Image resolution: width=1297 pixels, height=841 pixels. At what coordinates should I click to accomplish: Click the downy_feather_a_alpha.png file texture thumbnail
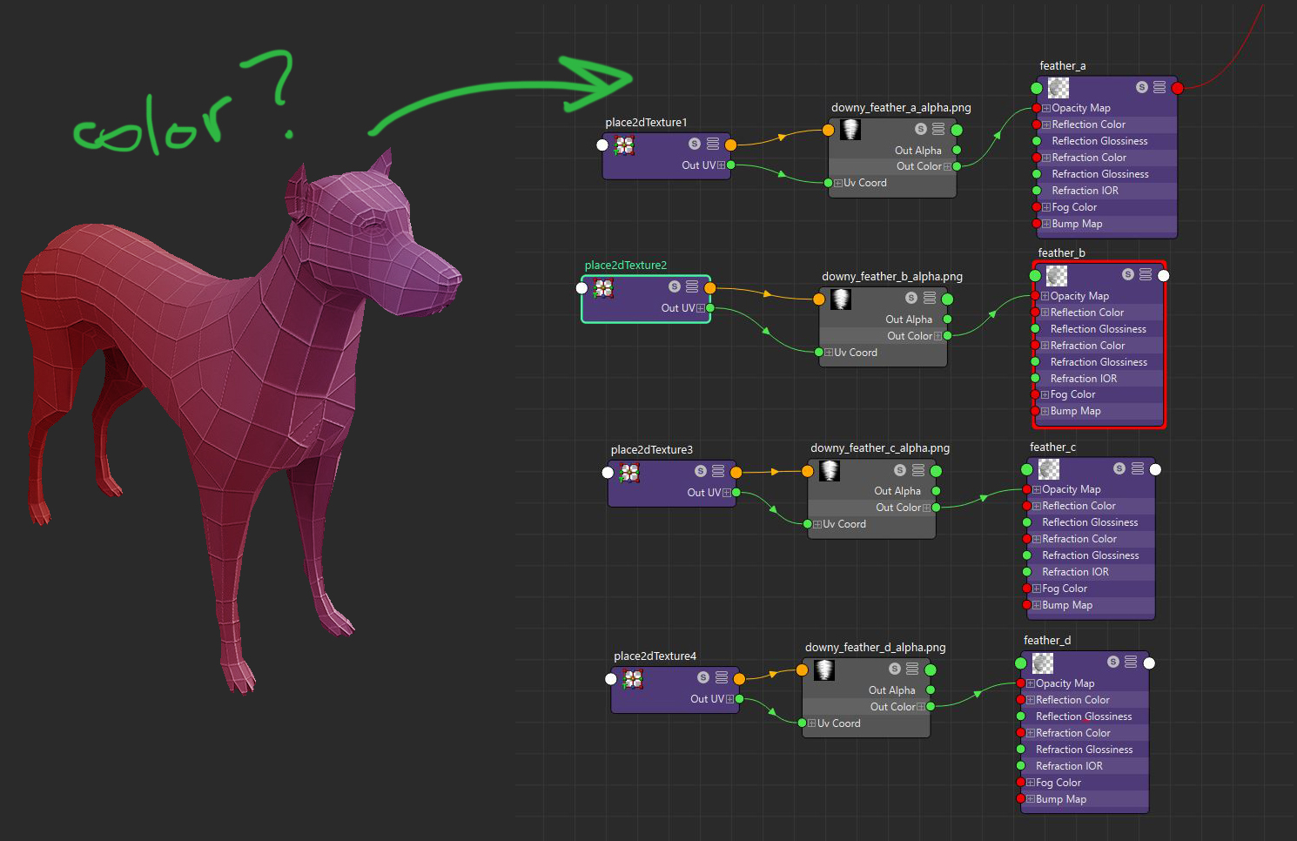tap(850, 130)
